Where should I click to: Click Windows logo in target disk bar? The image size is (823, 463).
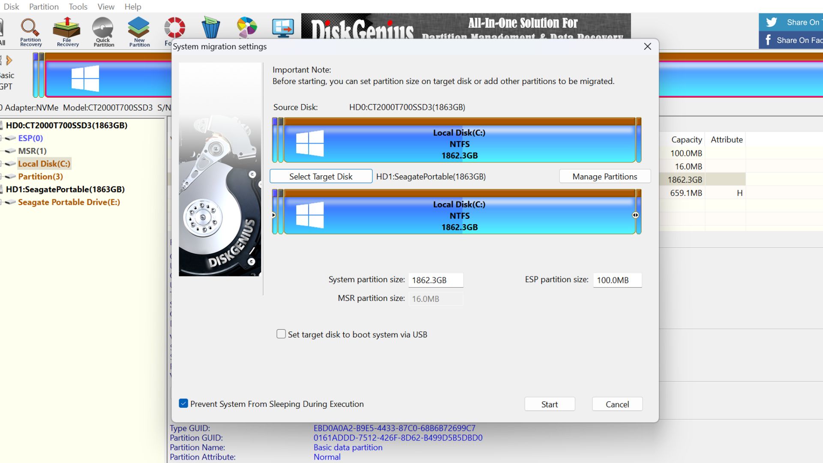tap(309, 215)
